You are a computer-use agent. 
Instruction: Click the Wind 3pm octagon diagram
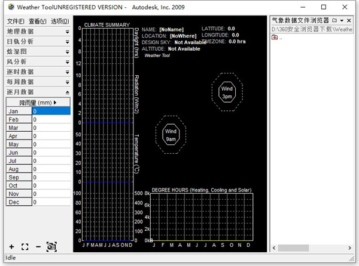pyautogui.click(x=227, y=92)
